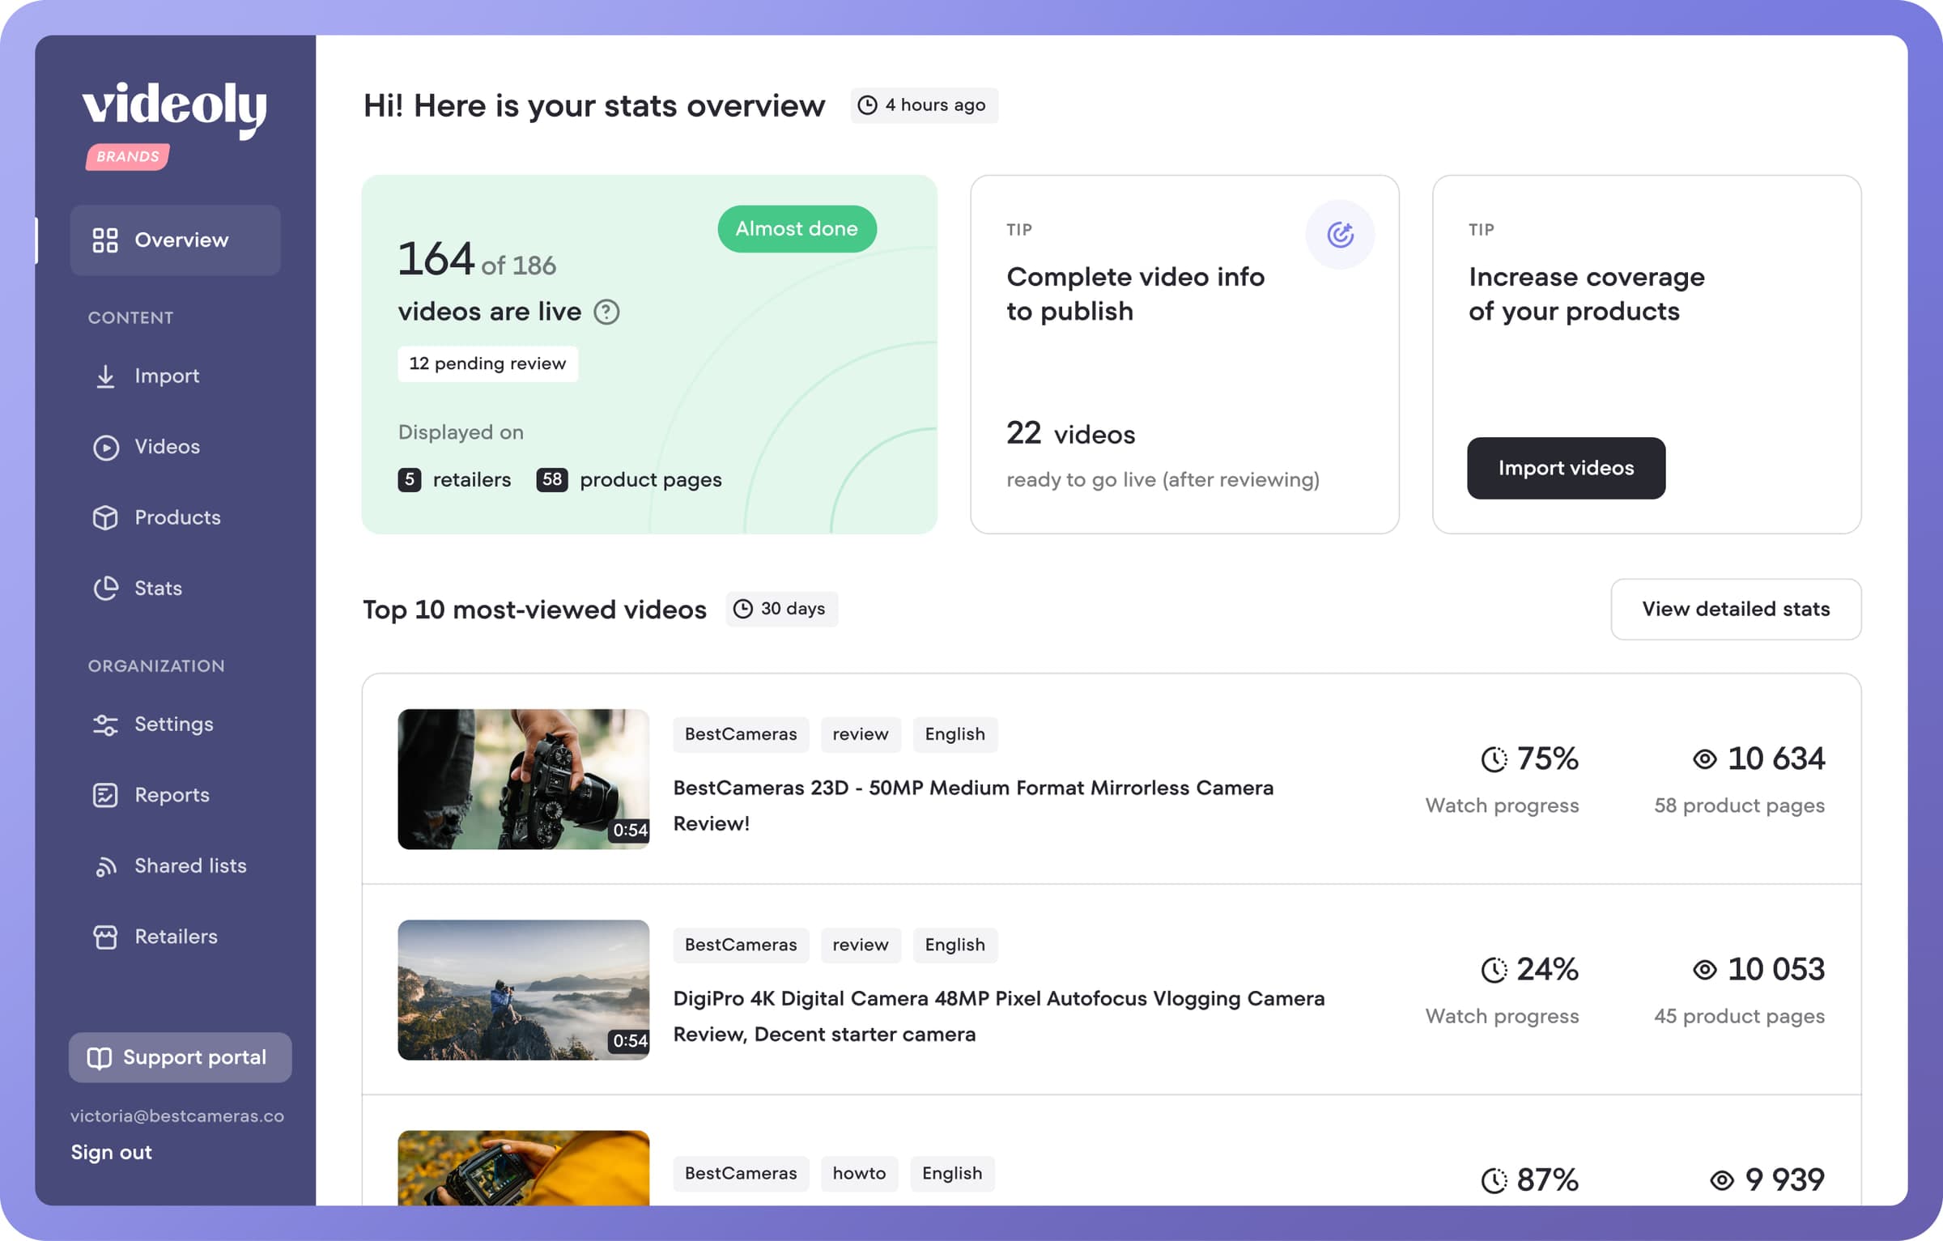The width and height of the screenshot is (1943, 1241).
Task: Click the Reports chart icon
Action: pyautogui.click(x=105, y=795)
